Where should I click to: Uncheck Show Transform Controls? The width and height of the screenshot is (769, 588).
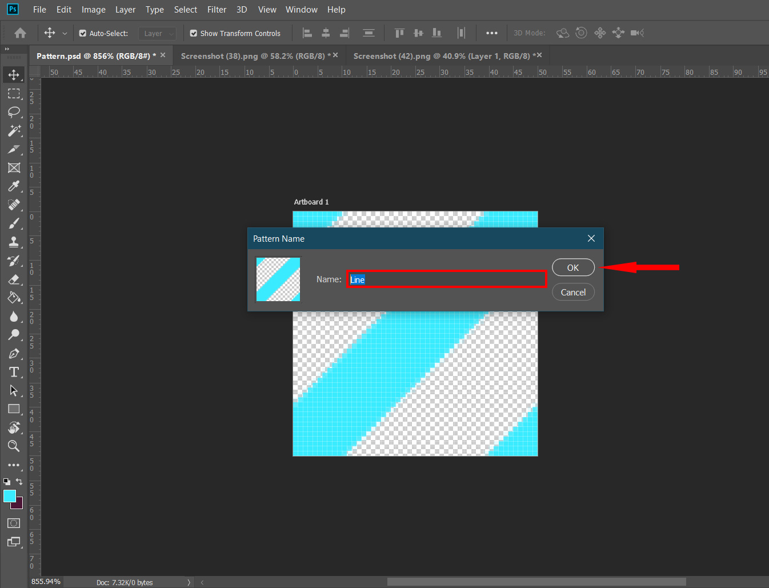pos(194,34)
